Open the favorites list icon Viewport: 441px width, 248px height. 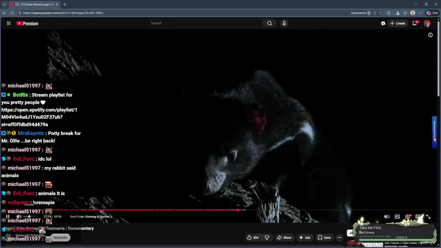pyautogui.click(x=405, y=13)
